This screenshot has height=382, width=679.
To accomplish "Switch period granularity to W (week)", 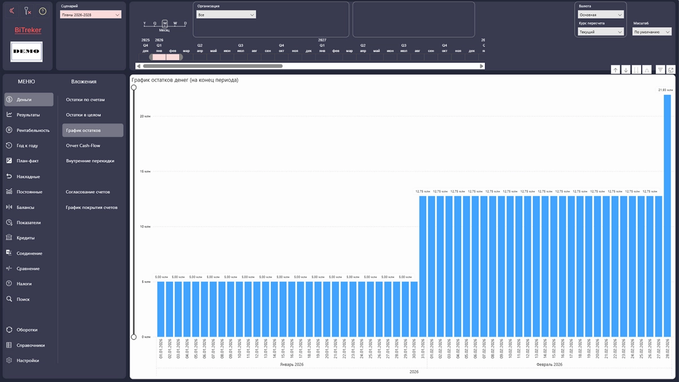I will tap(175, 24).
